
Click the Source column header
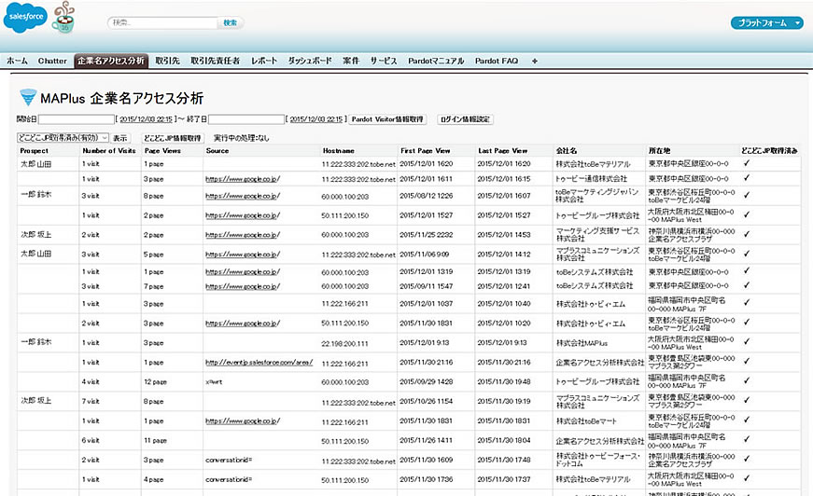coord(217,151)
